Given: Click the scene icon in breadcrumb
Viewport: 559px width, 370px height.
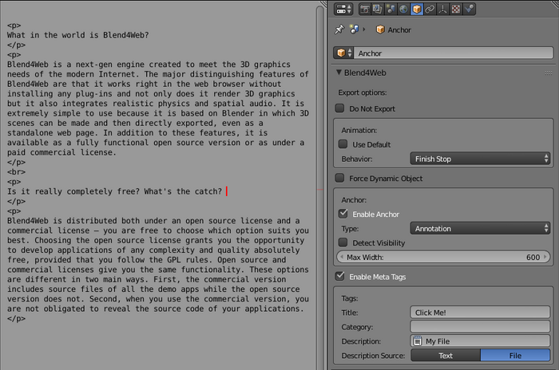Looking at the screenshot, I should click(x=354, y=30).
